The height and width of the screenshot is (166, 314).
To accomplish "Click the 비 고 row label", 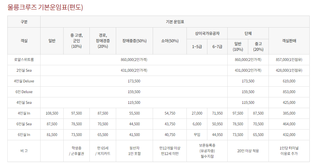I will [x=24, y=151].
